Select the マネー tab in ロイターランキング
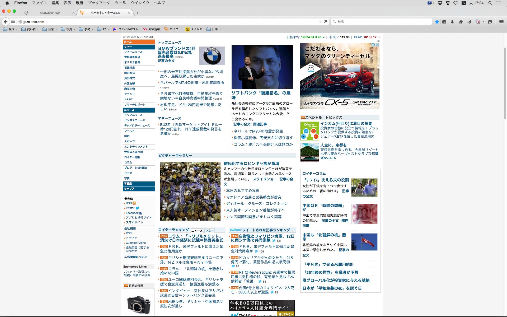507x317 pixels. pos(210,231)
